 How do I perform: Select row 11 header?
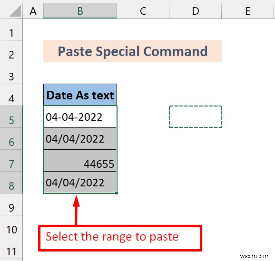point(11,248)
